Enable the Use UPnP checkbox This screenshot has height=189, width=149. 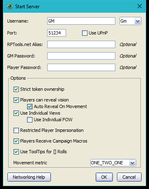(85, 33)
